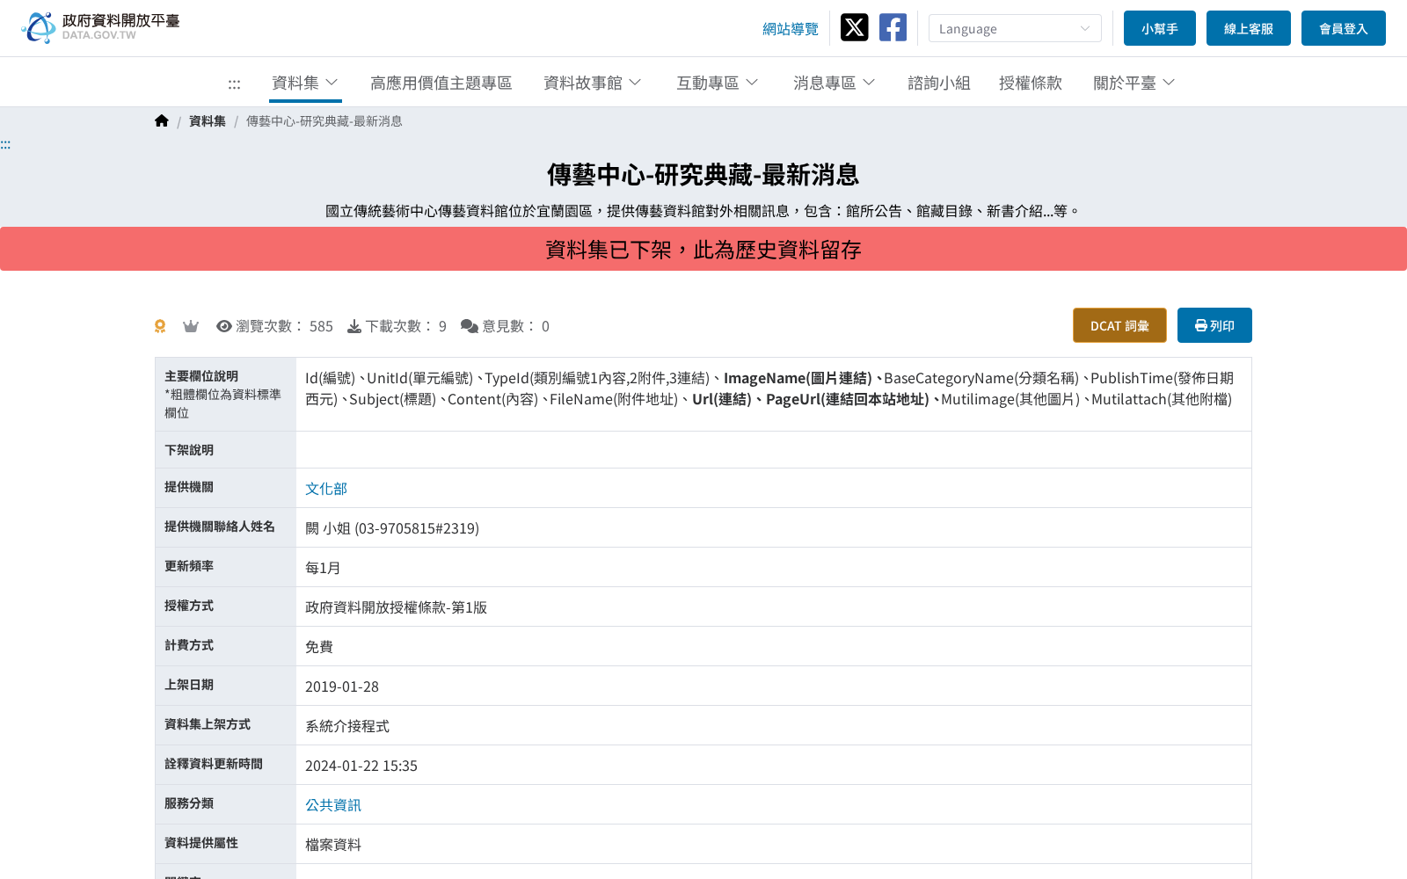Click the DATA.GOV.TW site logo
Viewport: 1407px width, 879px height.
(x=100, y=27)
